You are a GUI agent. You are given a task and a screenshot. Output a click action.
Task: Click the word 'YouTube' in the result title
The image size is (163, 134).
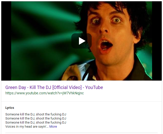tap(94, 87)
